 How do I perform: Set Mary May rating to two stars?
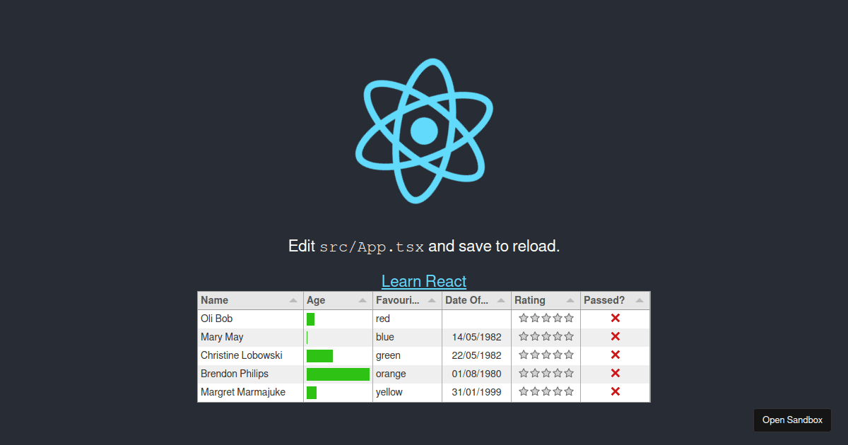coord(535,337)
